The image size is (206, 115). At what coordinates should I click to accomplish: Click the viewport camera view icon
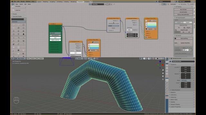click(x=163, y=76)
